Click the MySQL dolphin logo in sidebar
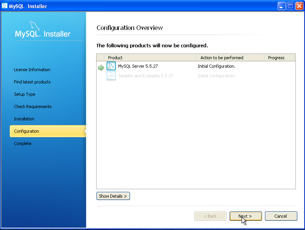The width and height of the screenshot is (305, 230). point(35,27)
